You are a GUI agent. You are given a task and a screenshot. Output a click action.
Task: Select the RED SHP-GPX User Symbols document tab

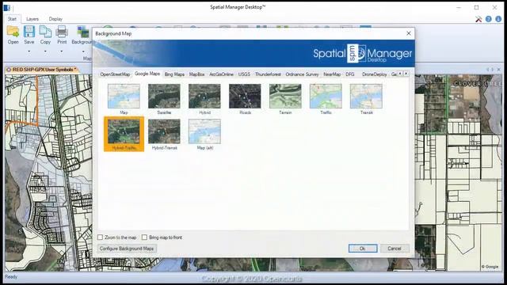point(42,70)
